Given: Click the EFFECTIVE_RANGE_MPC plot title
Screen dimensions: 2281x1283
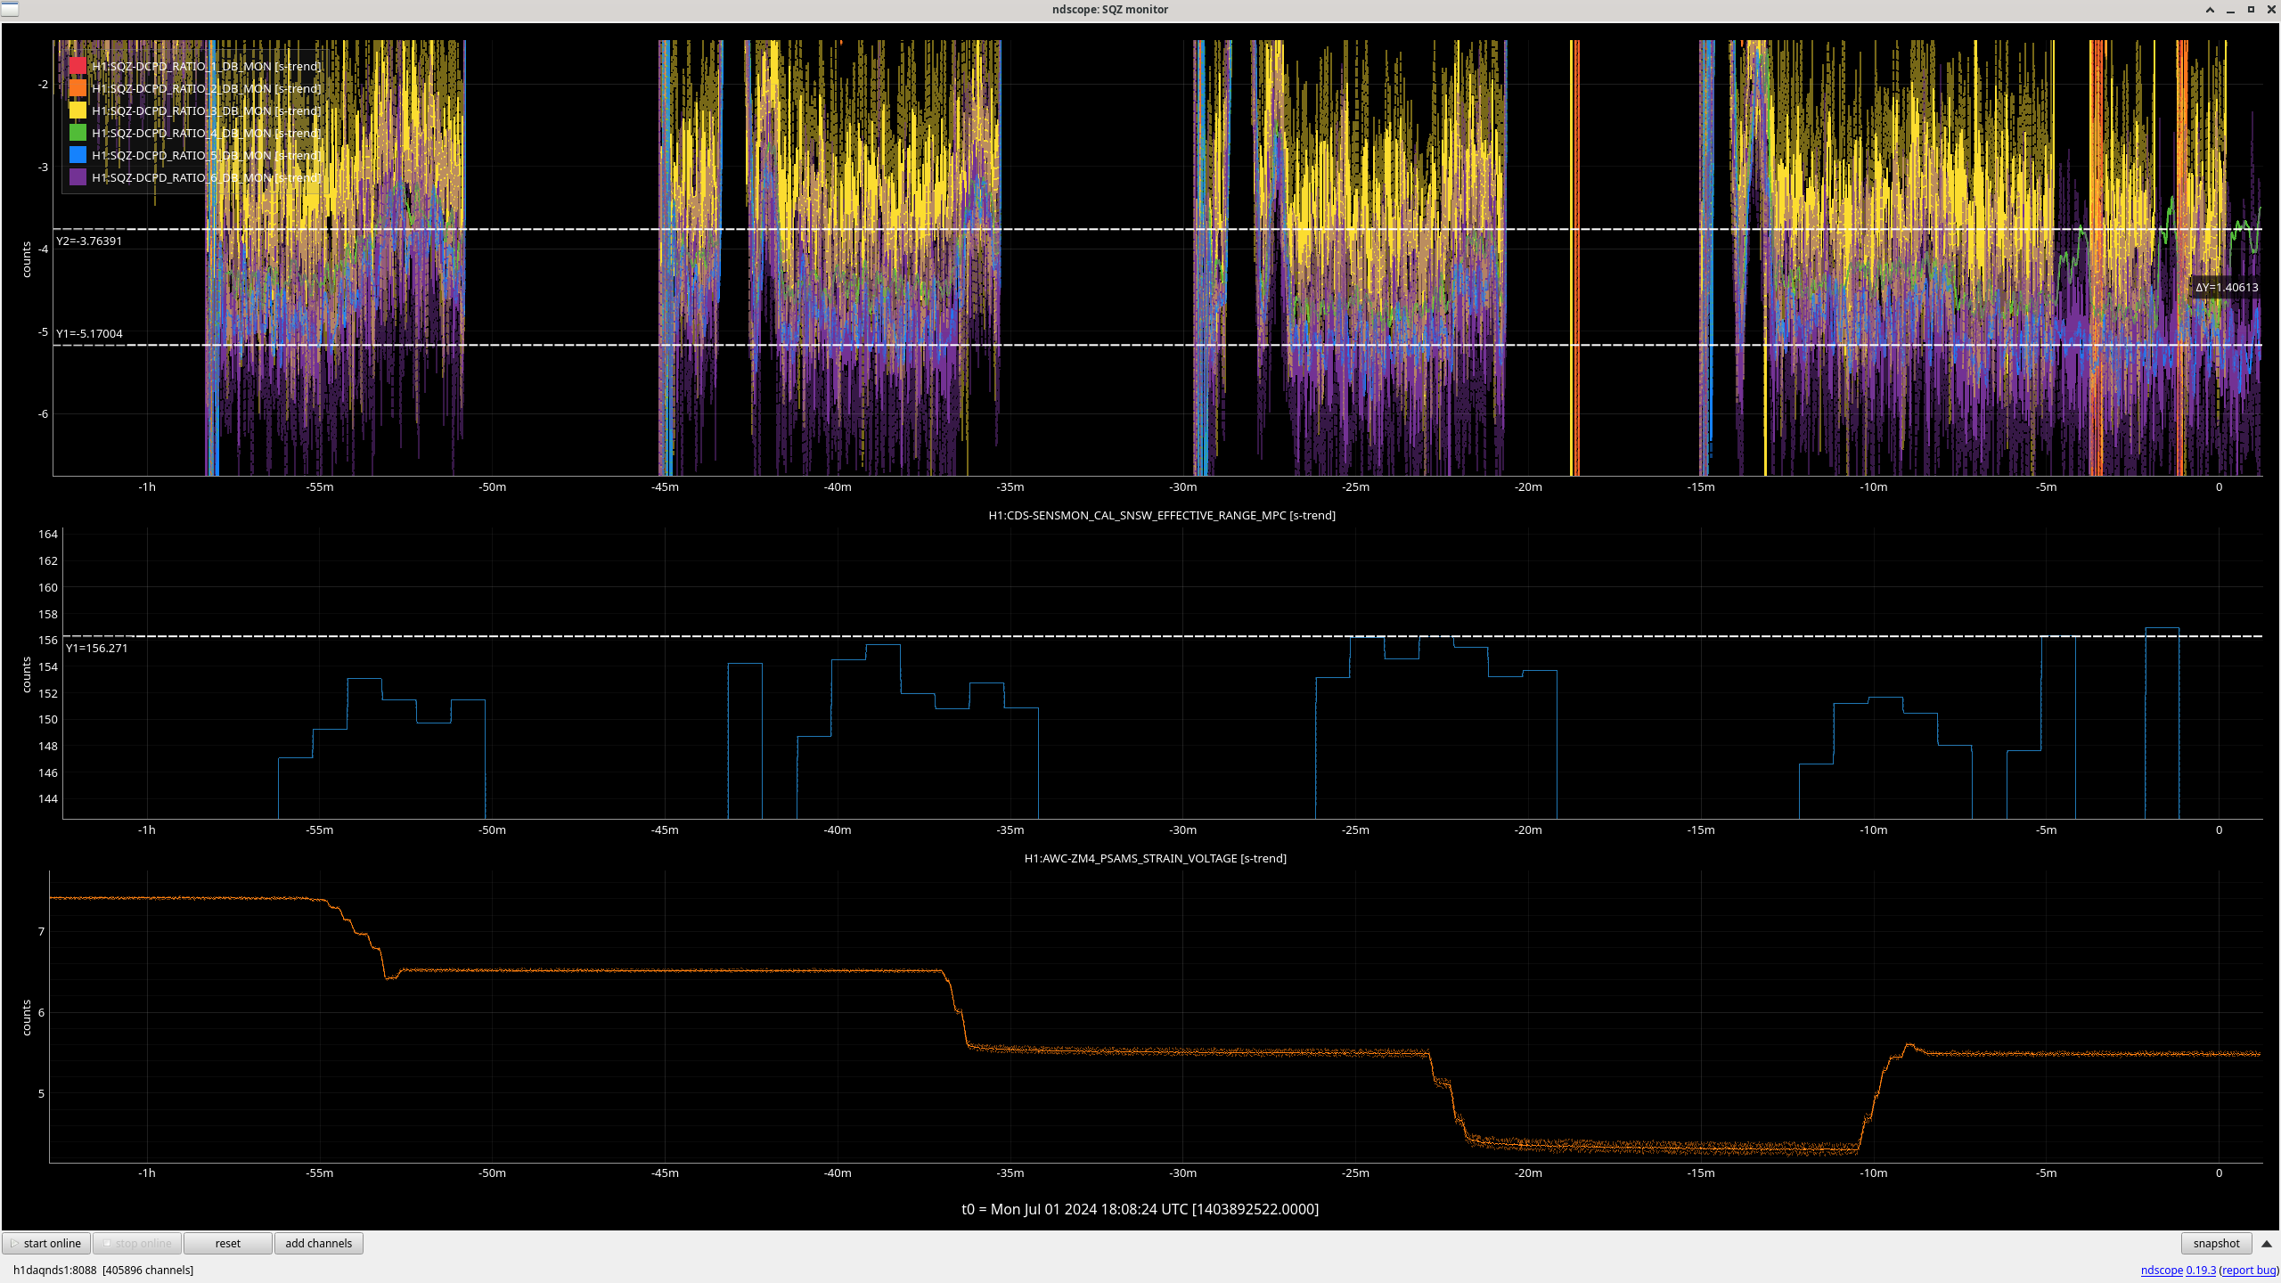Looking at the screenshot, I should tap(1162, 515).
